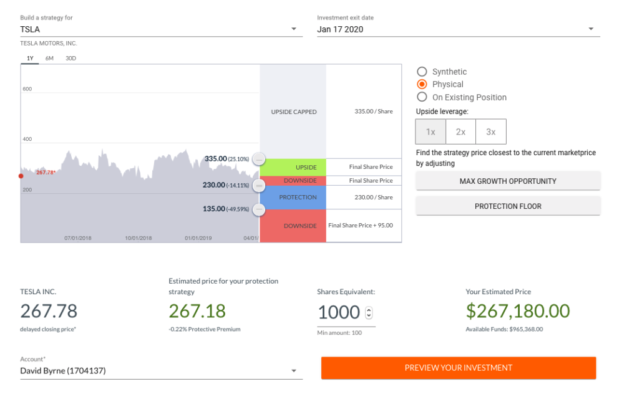Select the Synthetic radio option
This screenshot has height=402, width=632.
point(422,72)
